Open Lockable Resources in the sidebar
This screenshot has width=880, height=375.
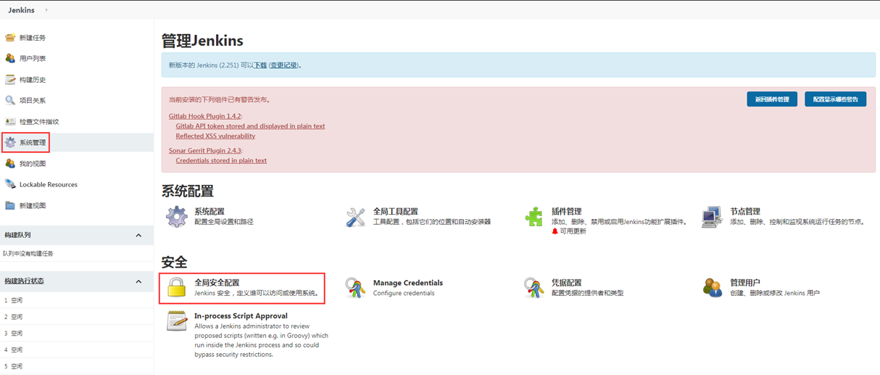(49, 185)
